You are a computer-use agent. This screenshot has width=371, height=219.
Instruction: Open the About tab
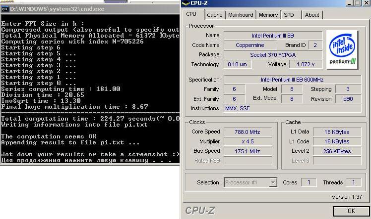pos(312,15)
